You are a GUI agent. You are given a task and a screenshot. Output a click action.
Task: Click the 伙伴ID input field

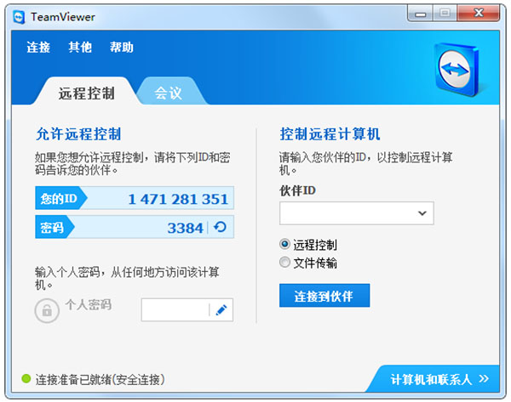click(x=357, y=213)
